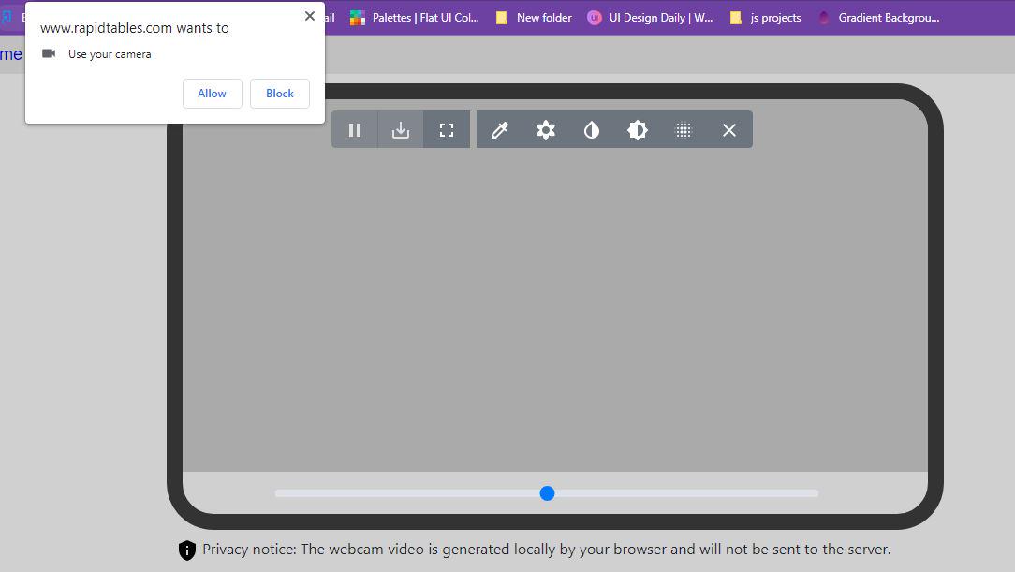Click the blue slider handle
This screenshot has height=572, width=1015.
pos(547,493)
